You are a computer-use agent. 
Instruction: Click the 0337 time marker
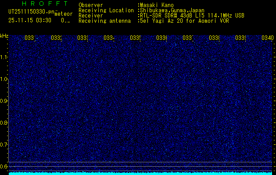pos(188,38)
